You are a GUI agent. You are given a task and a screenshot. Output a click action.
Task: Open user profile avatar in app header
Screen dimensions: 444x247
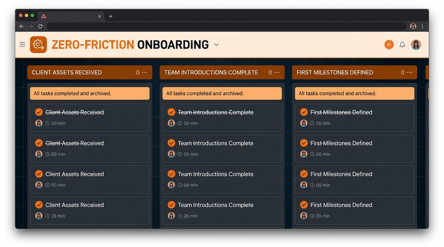point(416,45)
